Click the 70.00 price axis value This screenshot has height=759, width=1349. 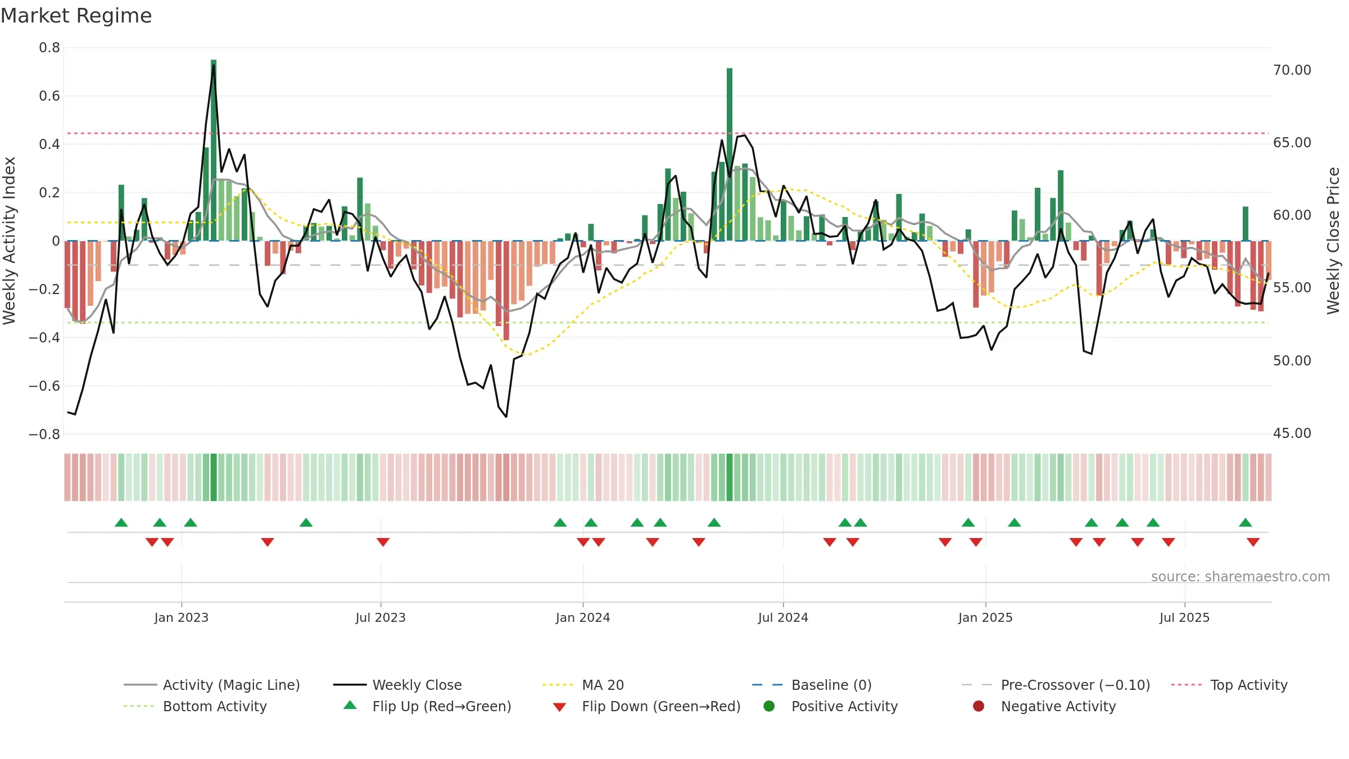tap(1292, 70)
